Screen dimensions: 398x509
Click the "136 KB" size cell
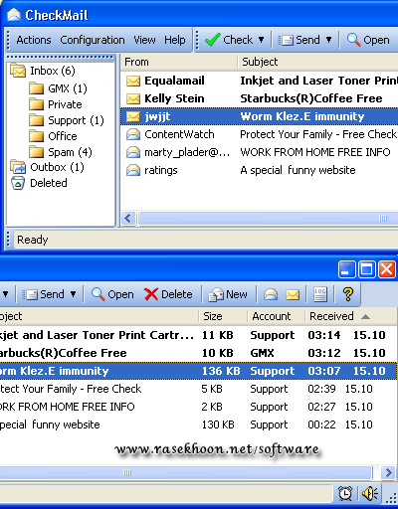[221, 371]
